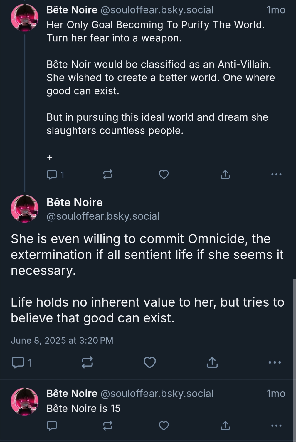Screen dimensions: 296x442
Task: Share the 'Bête Noire is 15' reply
Action: click(x=225, y=426)
